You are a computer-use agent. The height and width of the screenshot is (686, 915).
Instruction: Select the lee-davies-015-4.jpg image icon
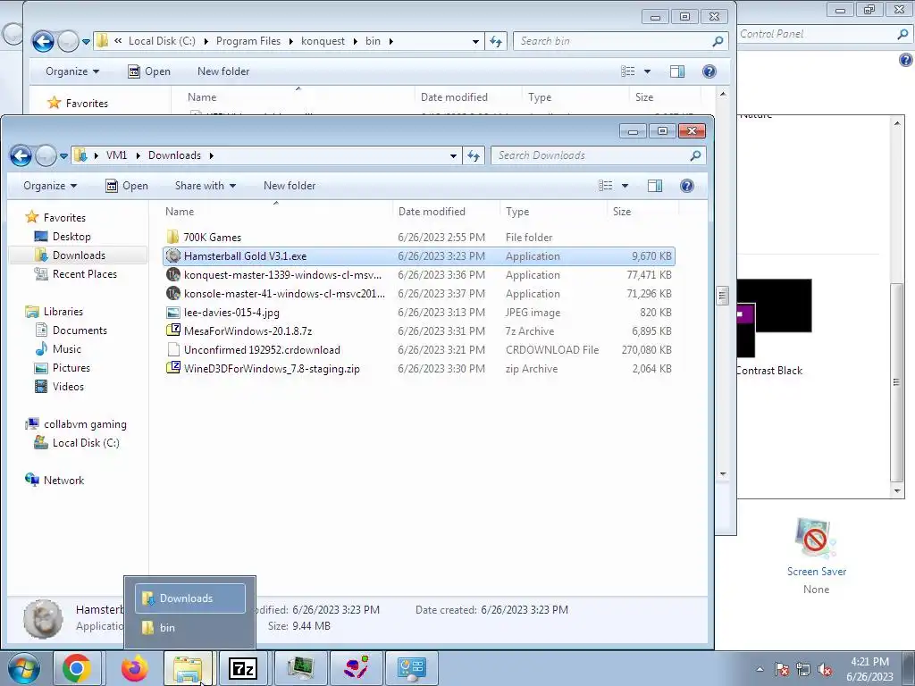coord(173,312)
